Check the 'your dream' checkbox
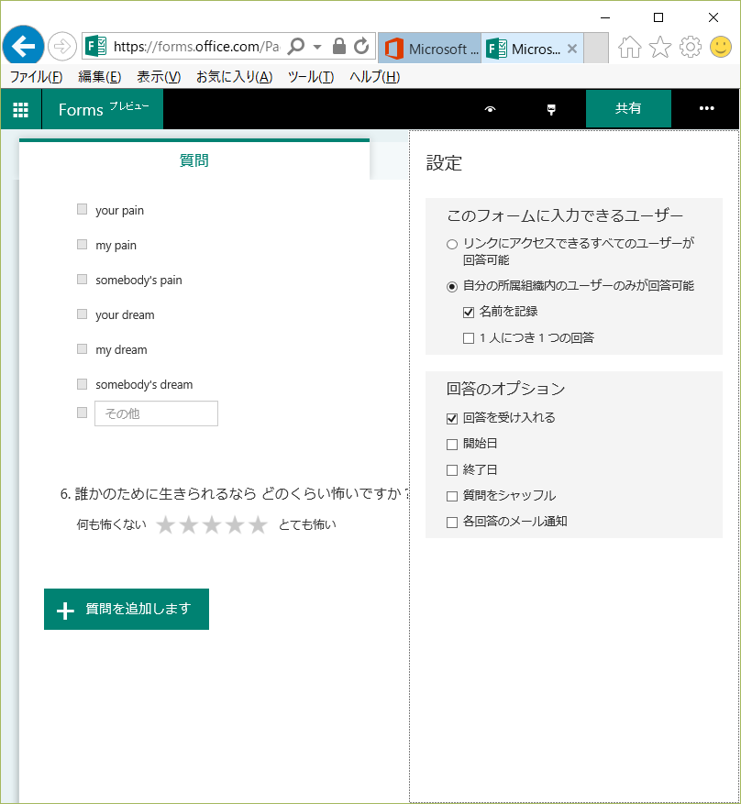Image resolution: width=741 pixels, height=804 pixels. coord(82,314)
